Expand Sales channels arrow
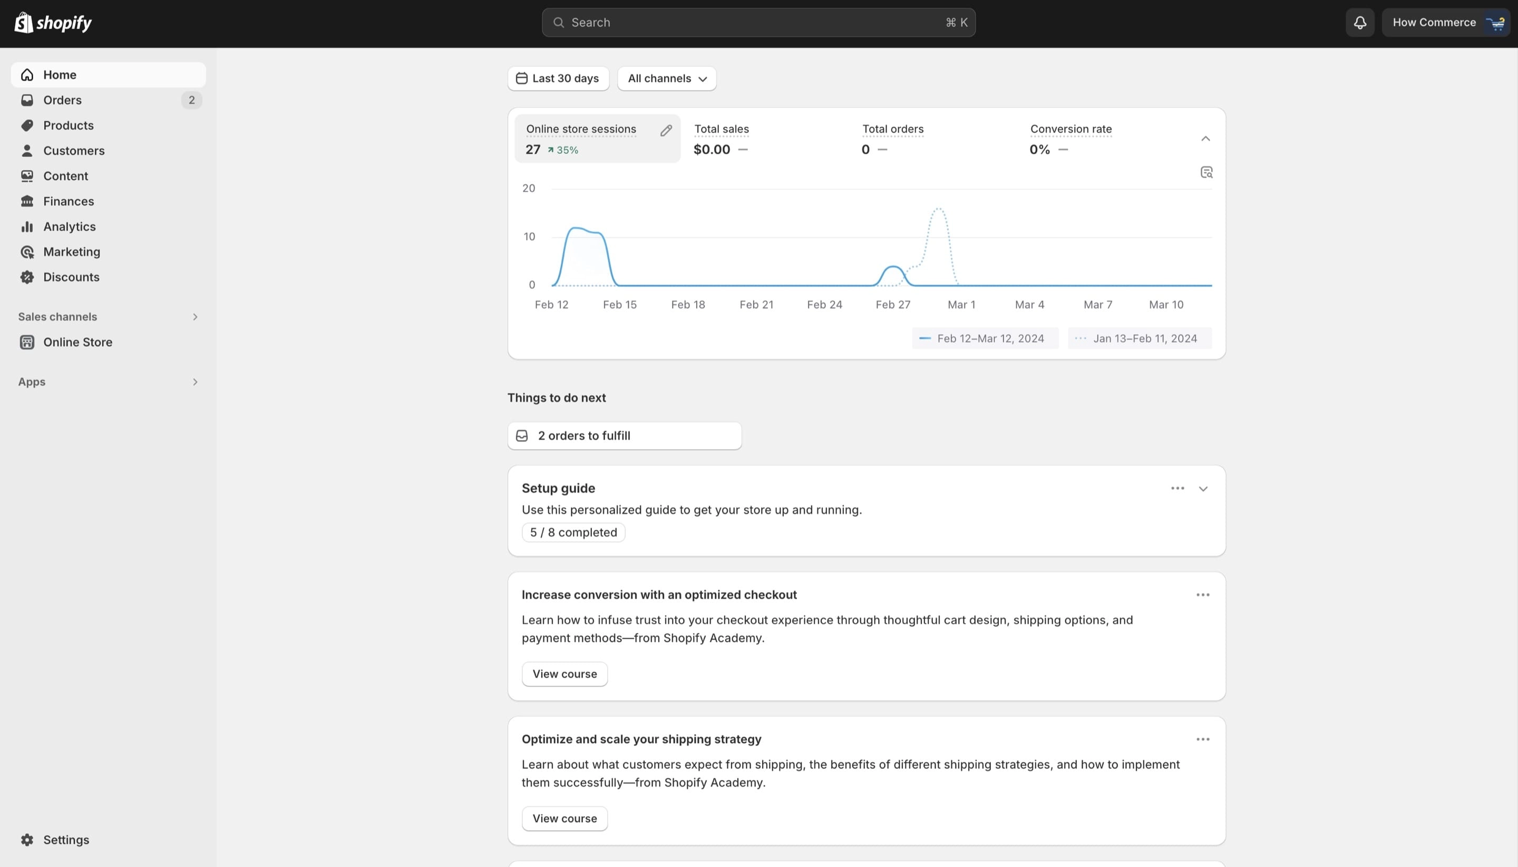Viewport: 1518px width, 867px height. [x=194, y=317]
